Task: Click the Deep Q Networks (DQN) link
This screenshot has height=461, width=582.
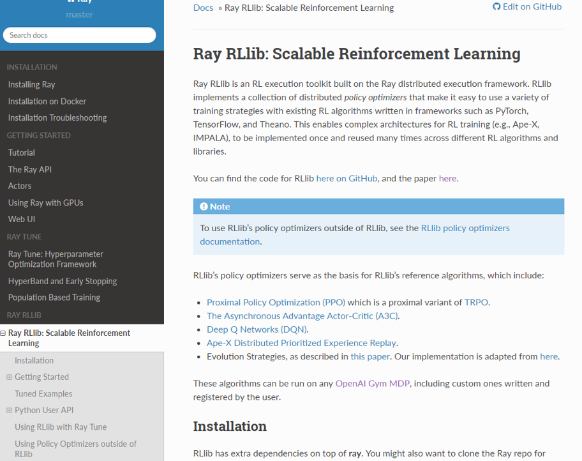Action: pos(256,329)
